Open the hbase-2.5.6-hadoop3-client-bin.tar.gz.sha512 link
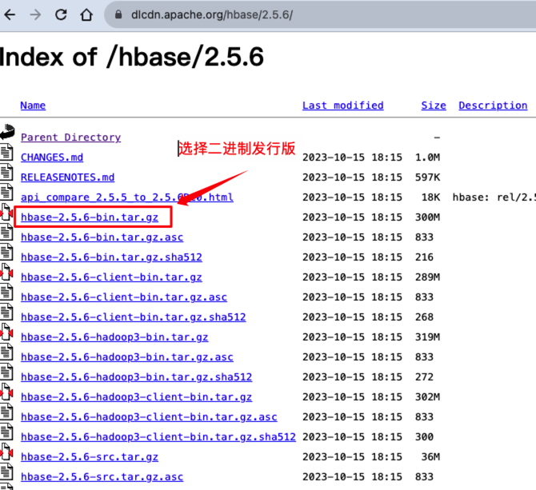 click(x=158, y=436)
